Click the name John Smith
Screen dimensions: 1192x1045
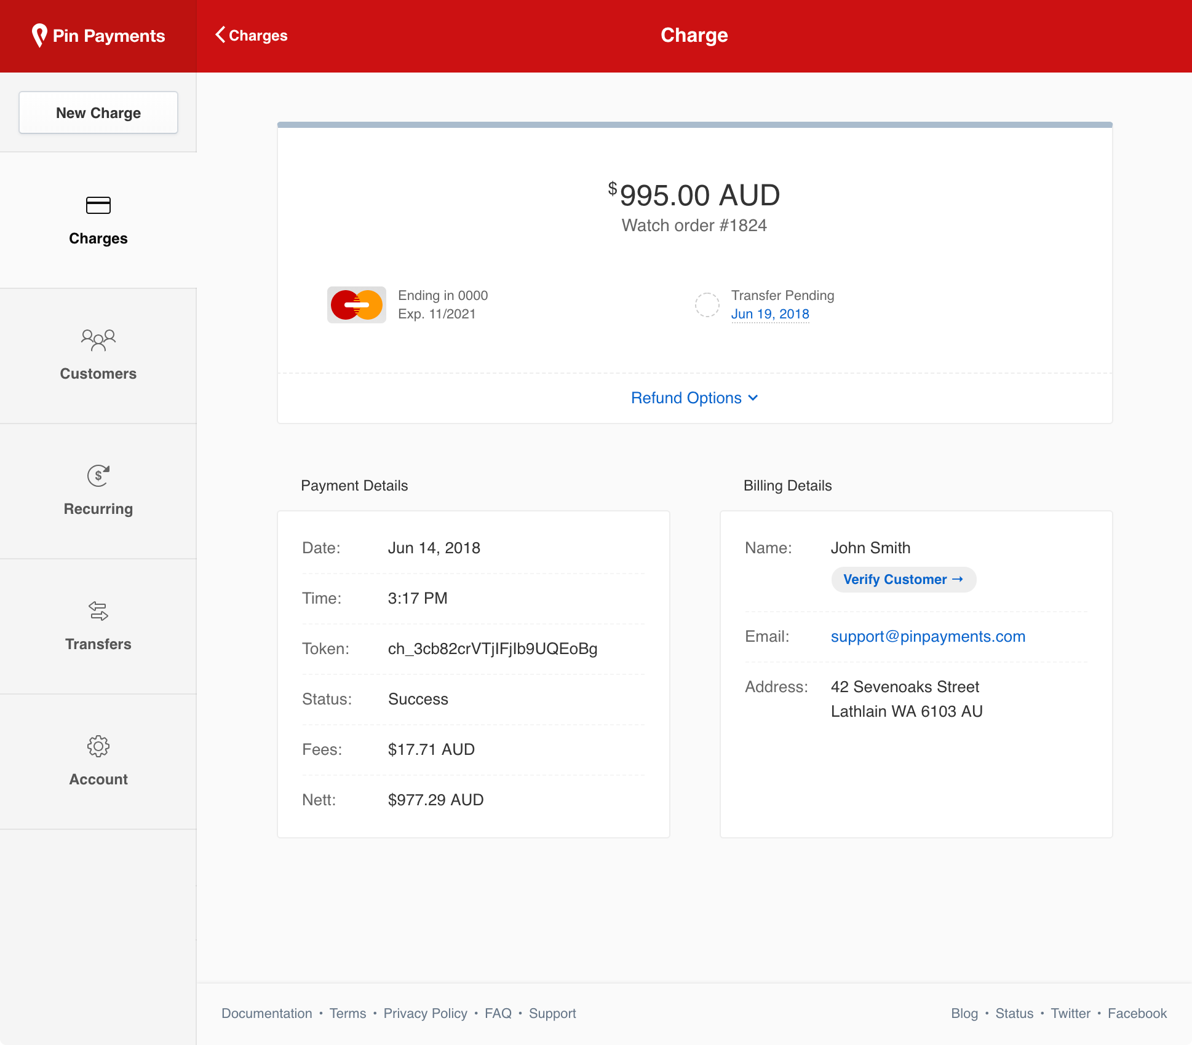point(870,548)
